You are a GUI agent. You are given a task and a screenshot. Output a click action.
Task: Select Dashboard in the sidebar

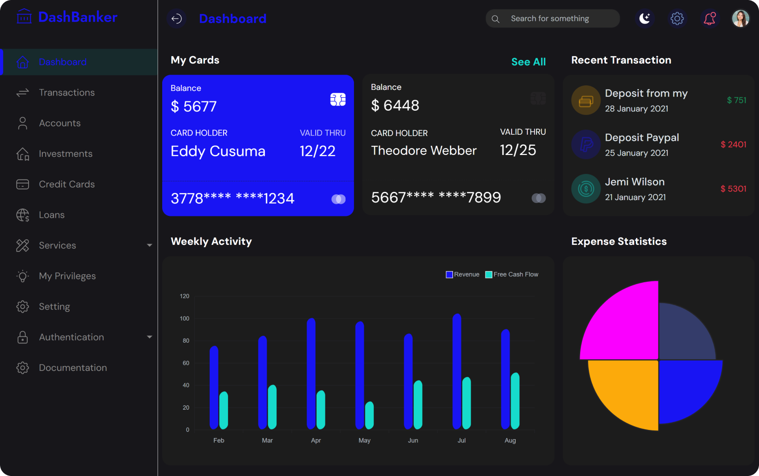coord(62,62)
